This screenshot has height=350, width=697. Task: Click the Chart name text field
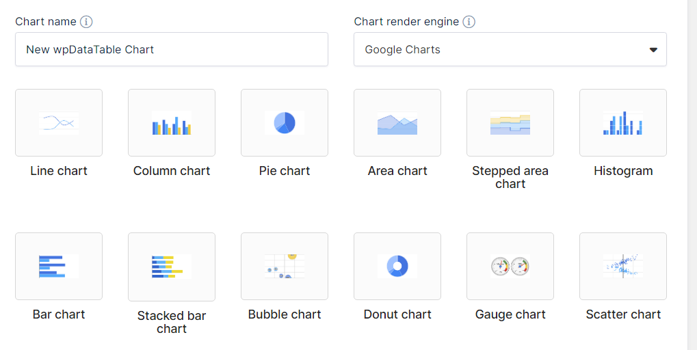(172, 49)
